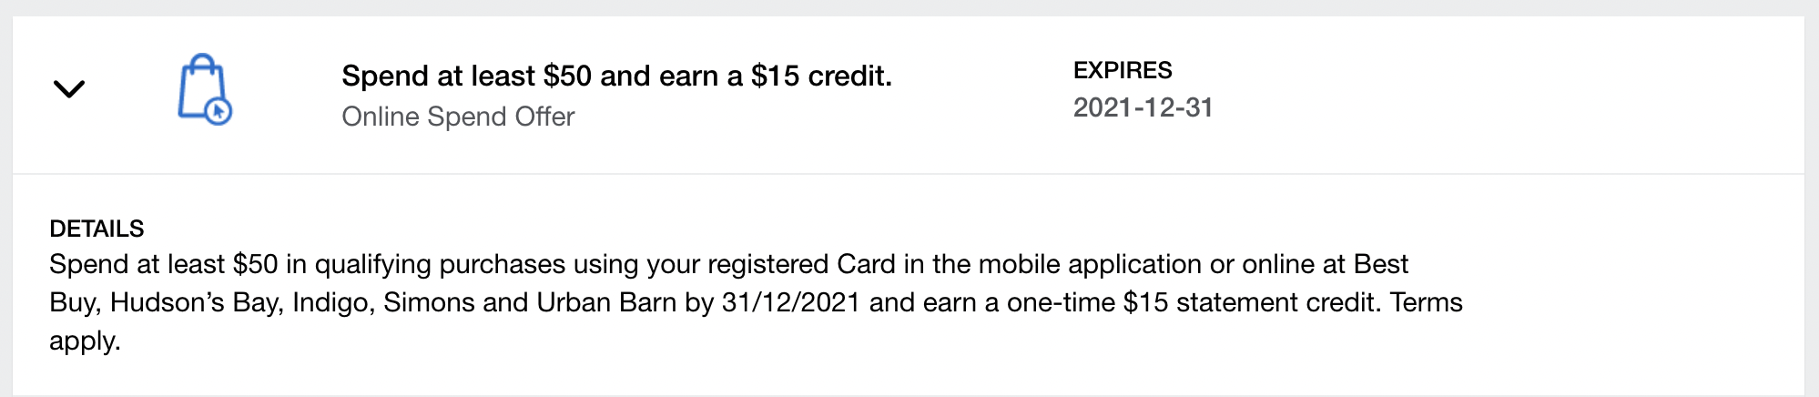Screen dimensions: 1819x397
Task: Click "qualifying purchases" in the details text
Action: click(x=440, y=264)
